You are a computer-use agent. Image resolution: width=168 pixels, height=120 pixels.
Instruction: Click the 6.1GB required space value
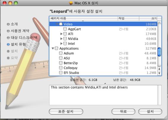tap(93, 80)
